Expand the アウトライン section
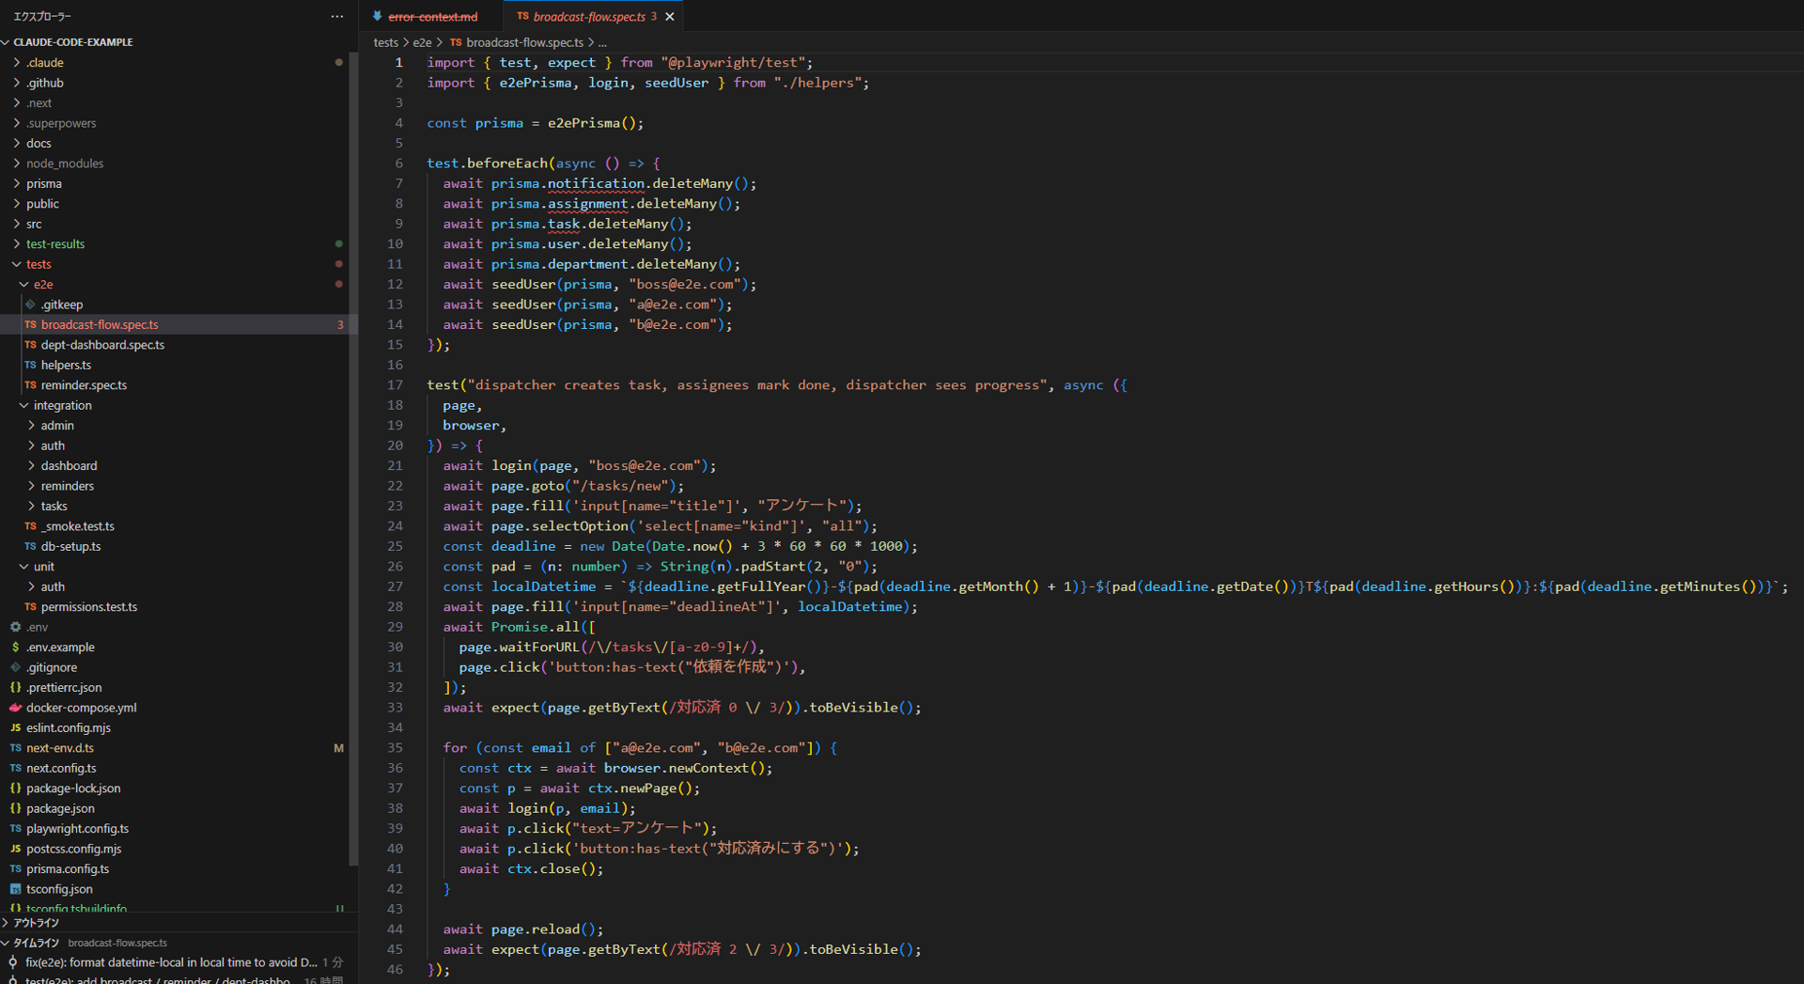The height and width of the screenshot is (984, 1804). tap(7, 923)
